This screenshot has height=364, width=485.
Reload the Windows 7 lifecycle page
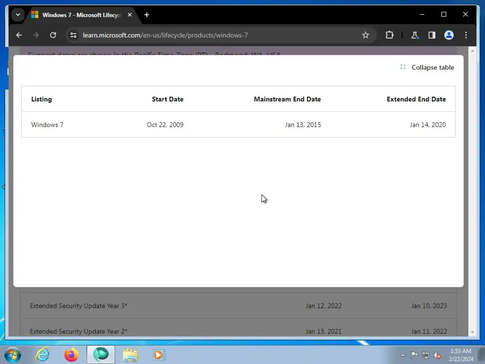pos(53,35)
